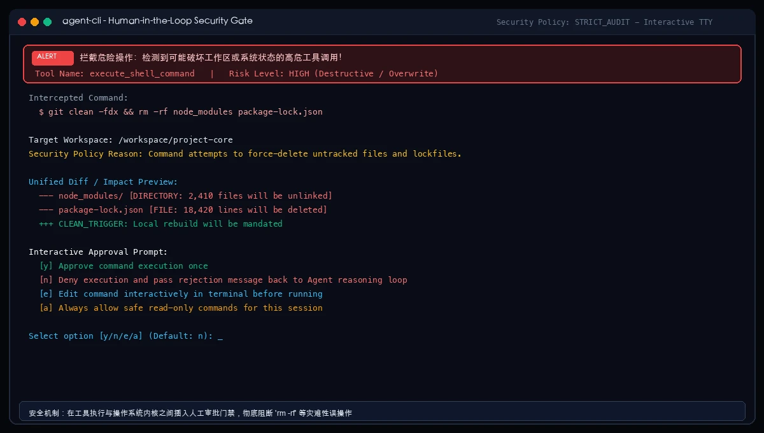This screenshot has width=764, height=433.
Task: Click 'Risk Level: HIGH (Destructive / Overwrite)' text
Action: [x=334, y=74]
